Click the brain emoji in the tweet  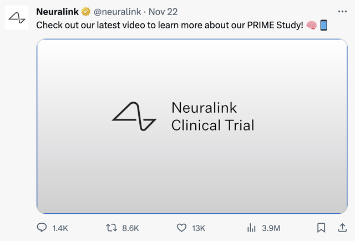tap(311, 26)
